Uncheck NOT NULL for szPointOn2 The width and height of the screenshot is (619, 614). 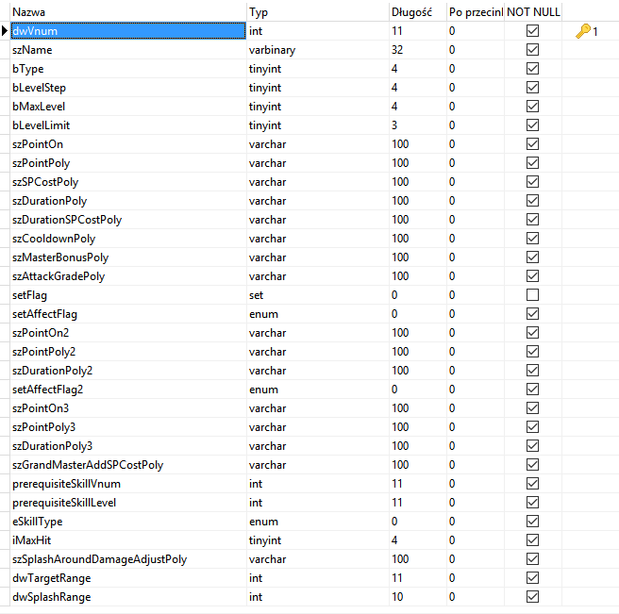click(x=532, y=333)
